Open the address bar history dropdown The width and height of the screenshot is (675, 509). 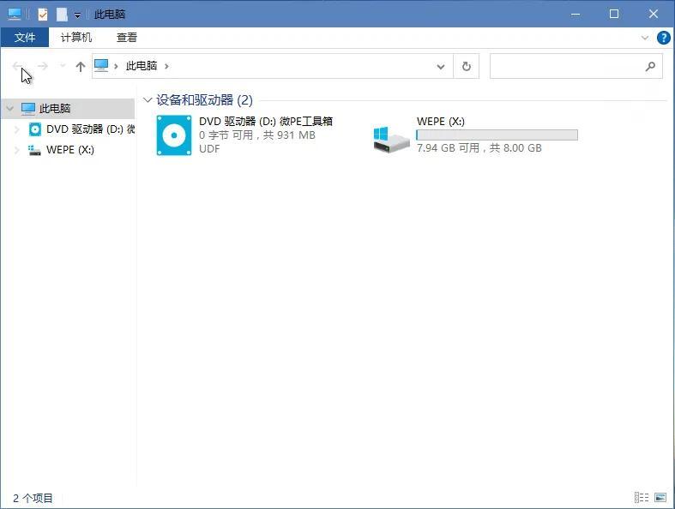click(440, 67)
